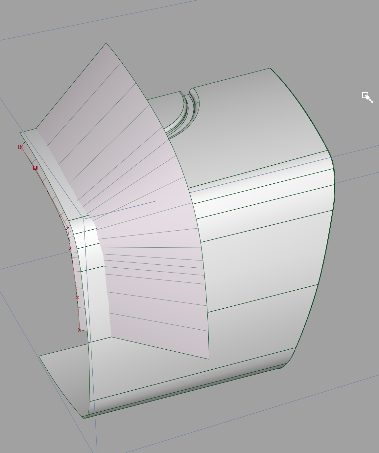This screenshot has width=379, height=453.
Task: Select the second X control point on the curve
Action: click(70, 249)
